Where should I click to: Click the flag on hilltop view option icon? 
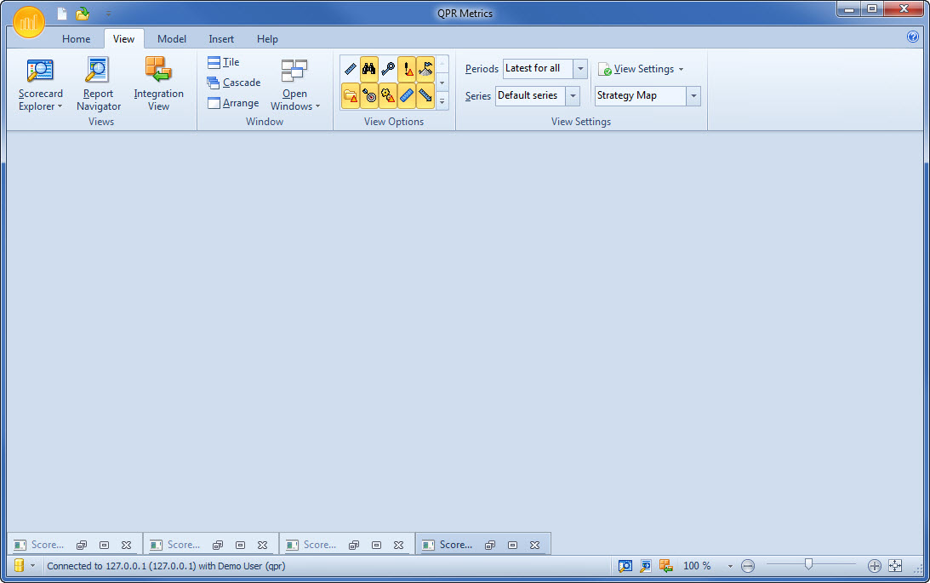pos(426,68)
